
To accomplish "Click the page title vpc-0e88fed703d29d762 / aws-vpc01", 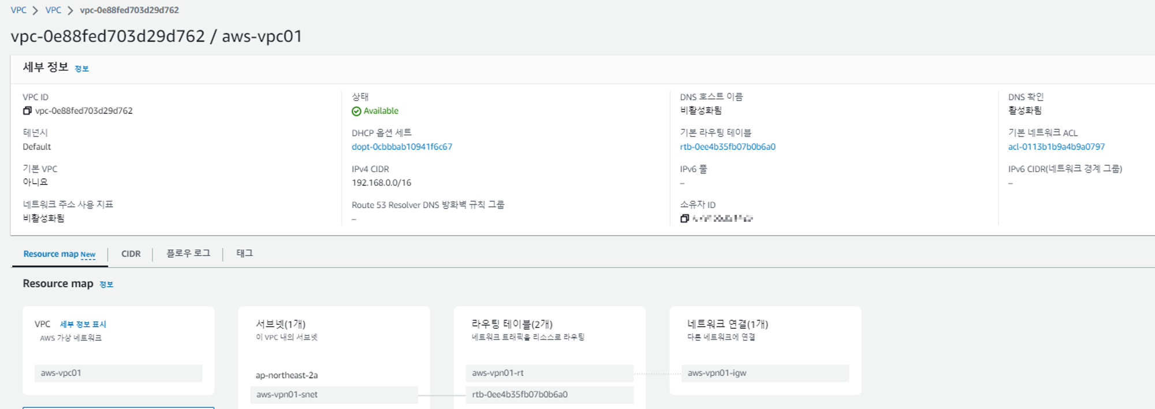I will tap(157, 36).
